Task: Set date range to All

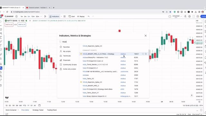Action: click(35, 105)
